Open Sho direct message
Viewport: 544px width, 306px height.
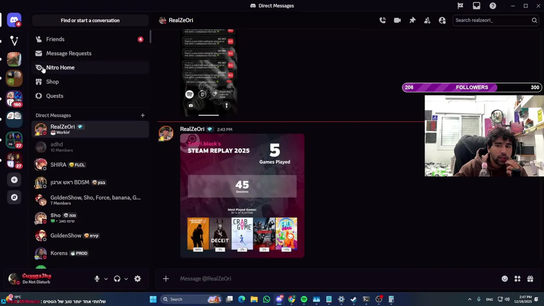tap(90, 218)
